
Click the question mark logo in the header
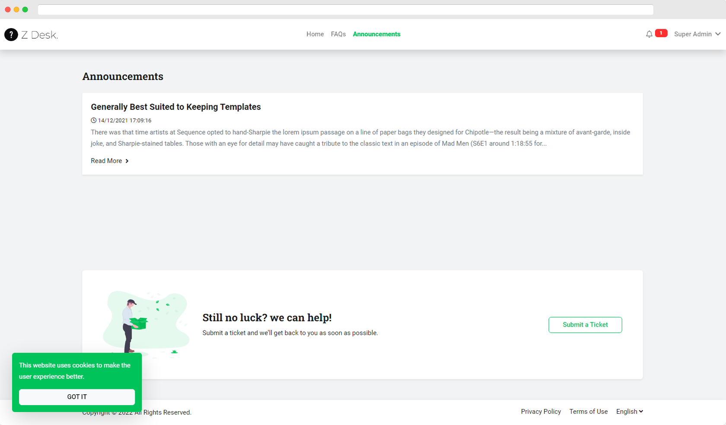11,35
